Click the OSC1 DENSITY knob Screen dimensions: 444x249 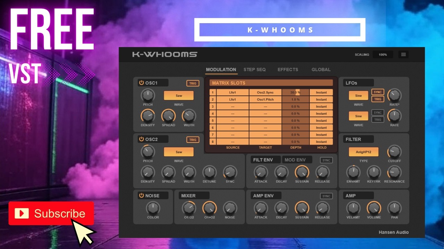click(x=148, y=116)
